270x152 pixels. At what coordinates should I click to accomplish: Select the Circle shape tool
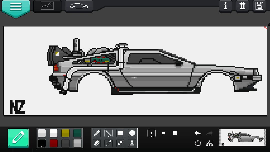132,133
